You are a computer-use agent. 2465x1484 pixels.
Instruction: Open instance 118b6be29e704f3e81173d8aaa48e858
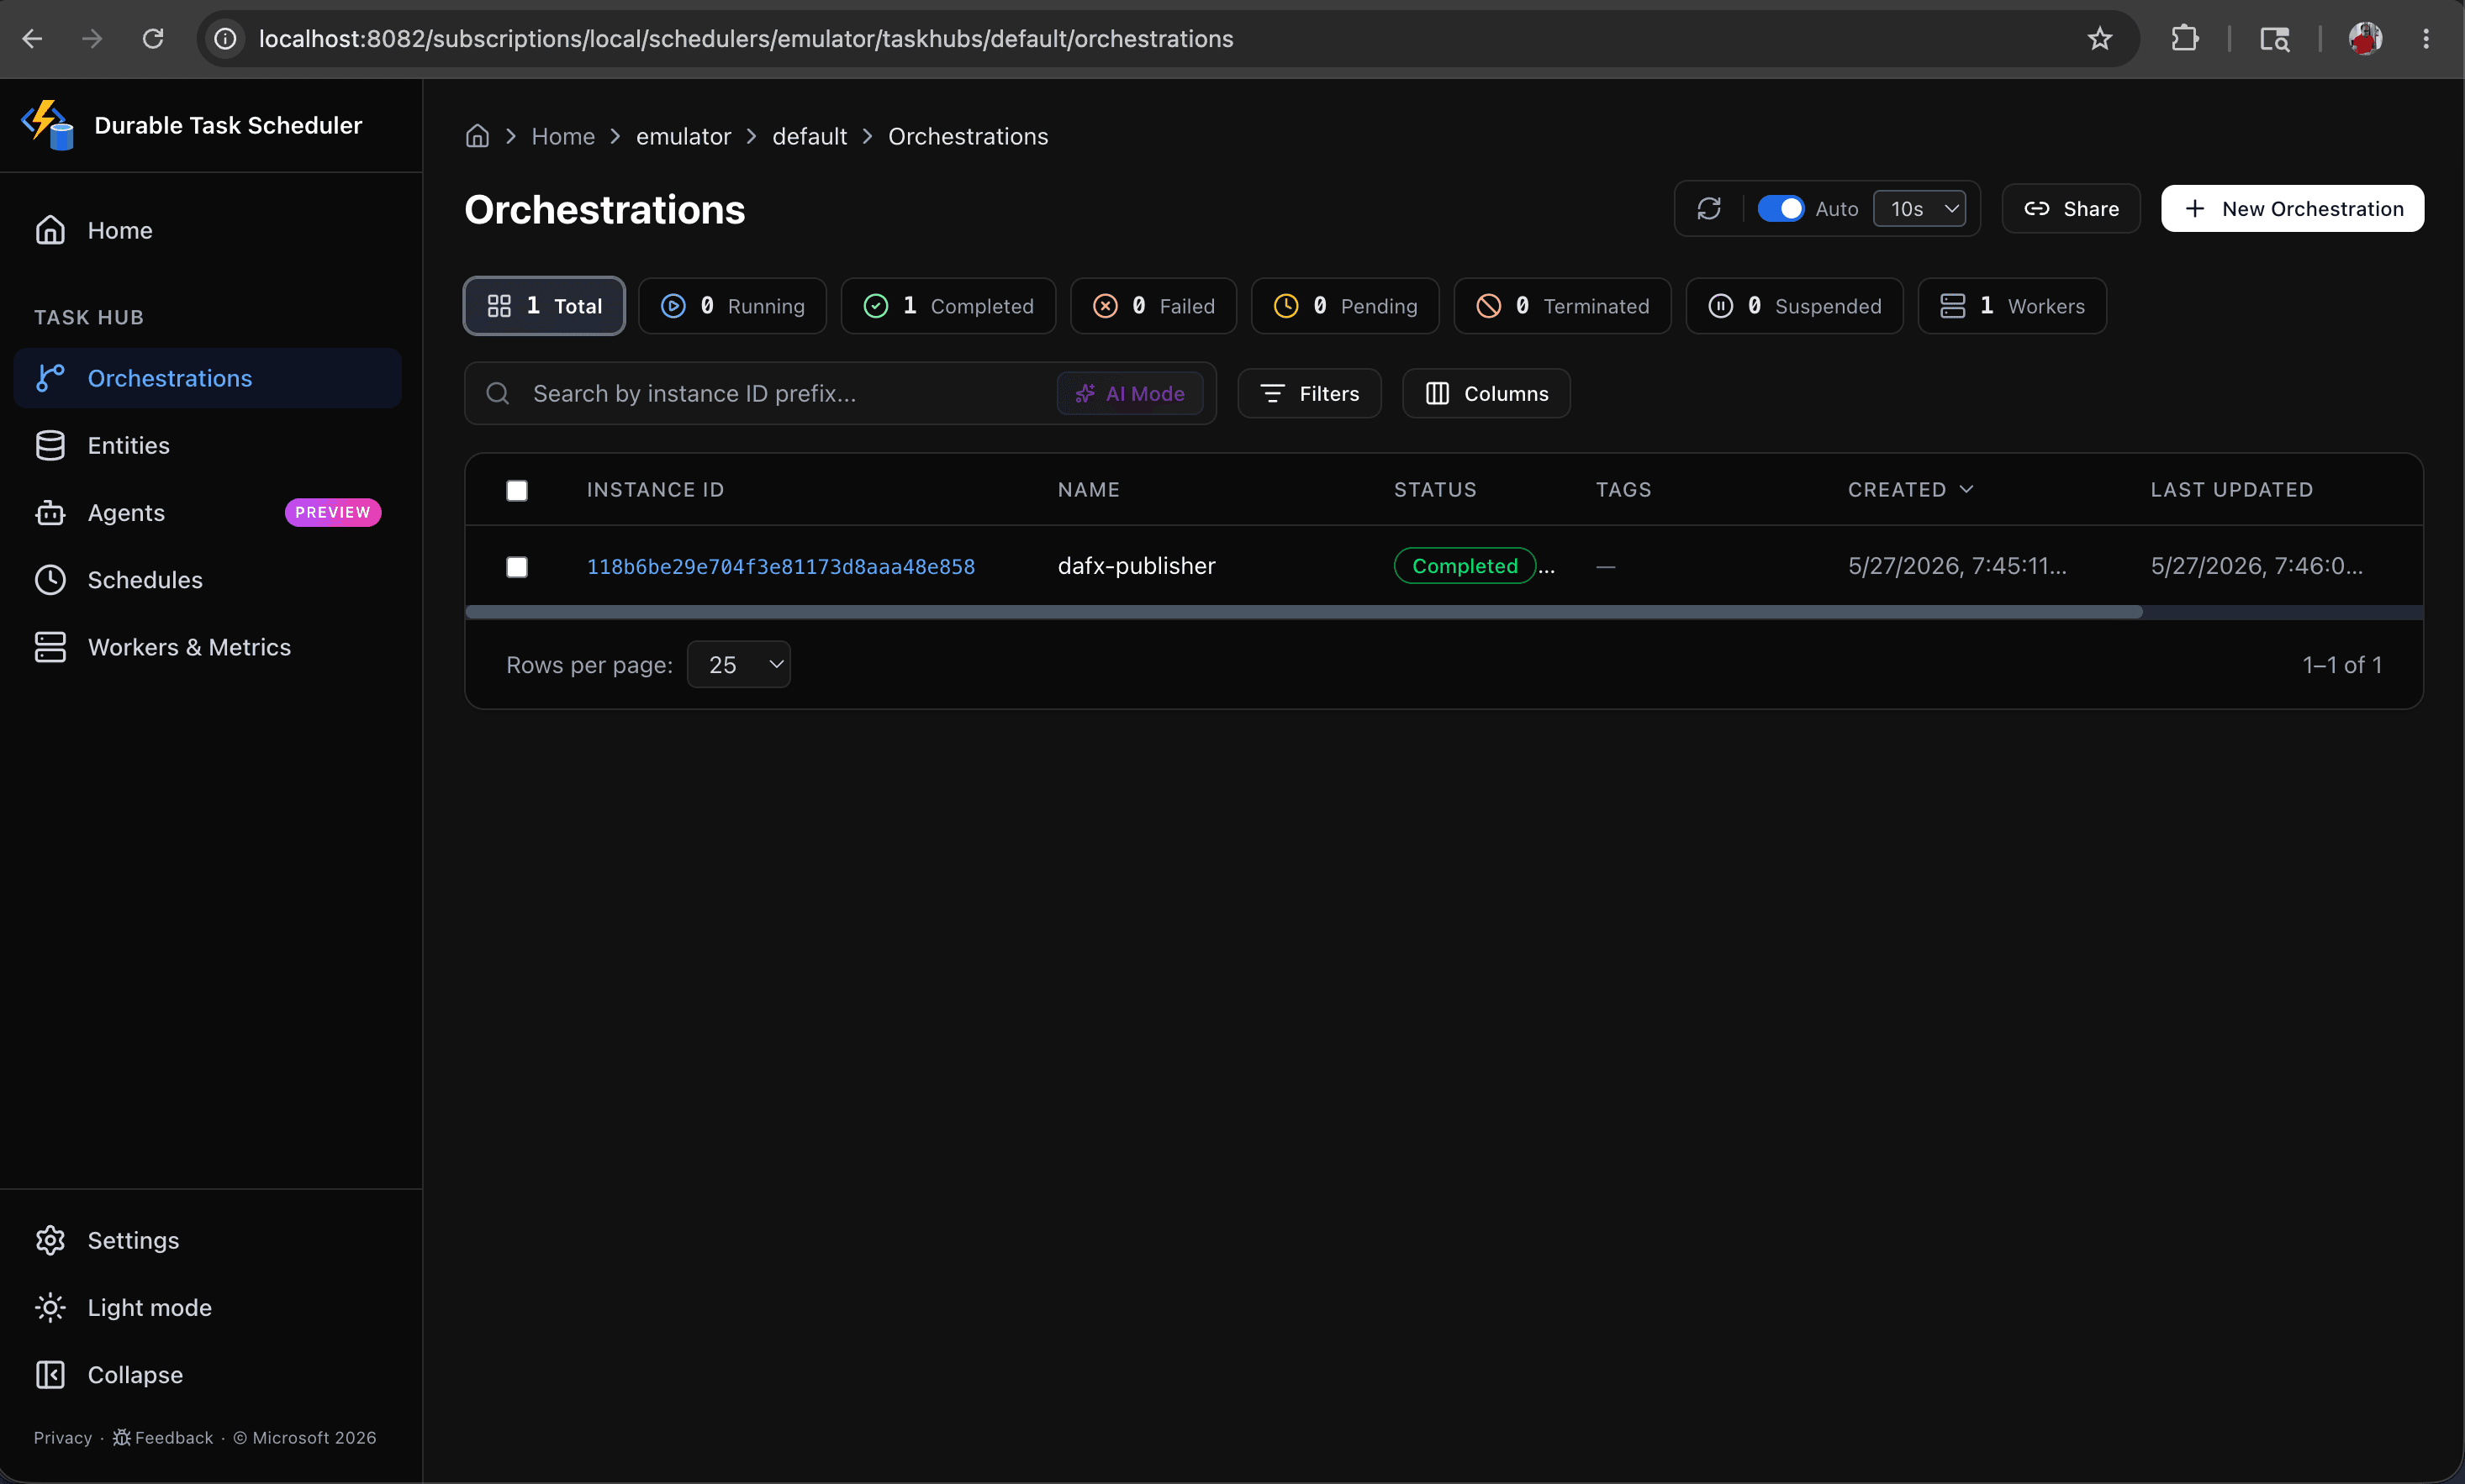click(780, 566)
